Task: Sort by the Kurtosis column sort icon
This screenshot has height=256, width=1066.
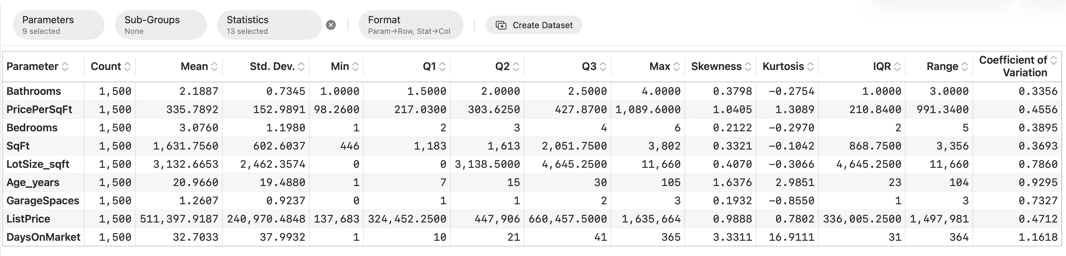Action: pos(810,67)
